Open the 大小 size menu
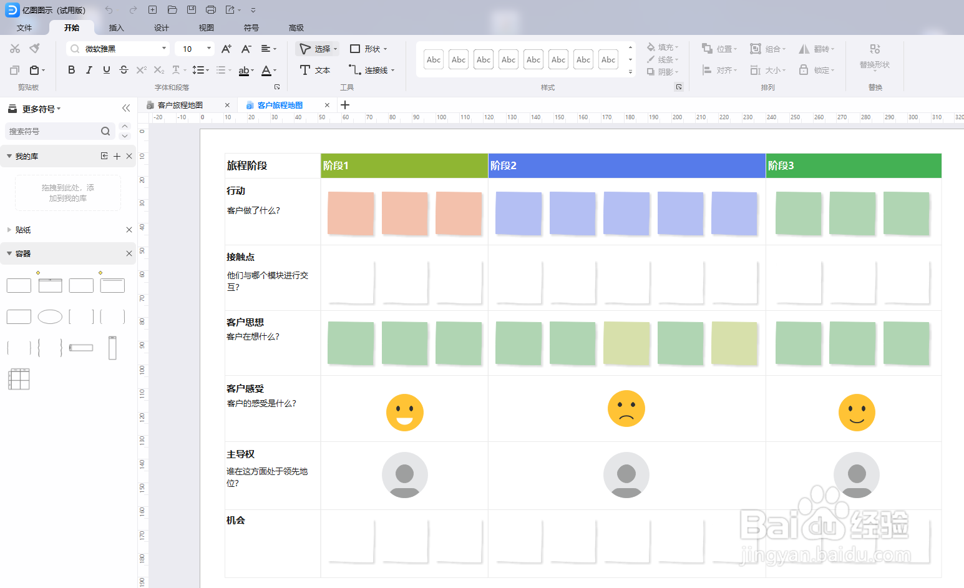Image resolution: width=964 pixels, height=588 pixels. pos(768,70)
